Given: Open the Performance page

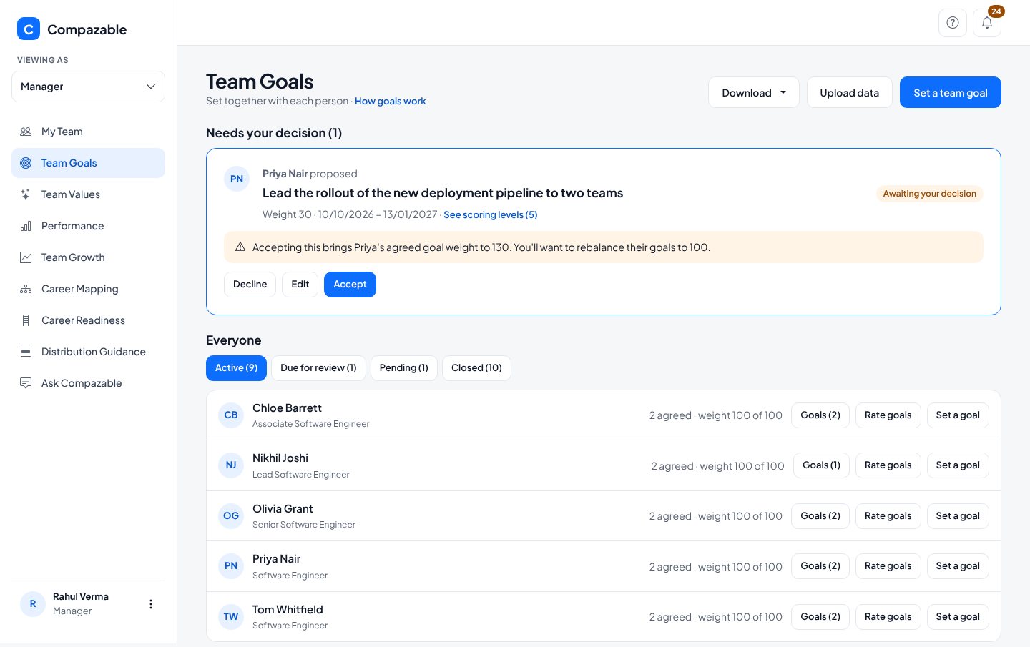Looking at the screenshot, I should 88,226.
